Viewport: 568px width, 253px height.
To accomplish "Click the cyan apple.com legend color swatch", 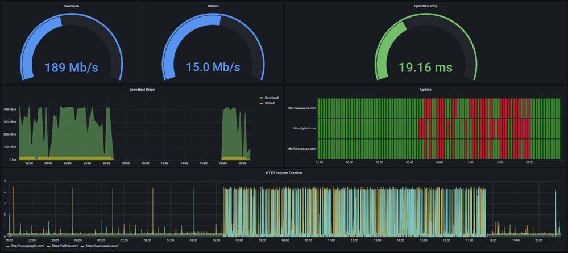I will pyautogui.click(x=82, y=246).
